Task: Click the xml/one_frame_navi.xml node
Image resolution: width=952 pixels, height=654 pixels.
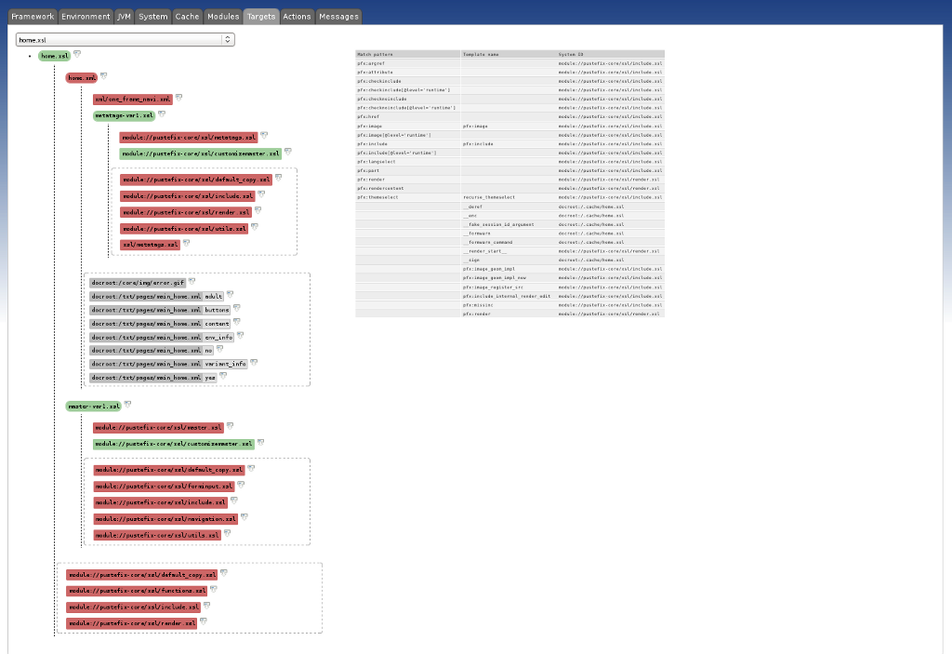Action: 133,99
